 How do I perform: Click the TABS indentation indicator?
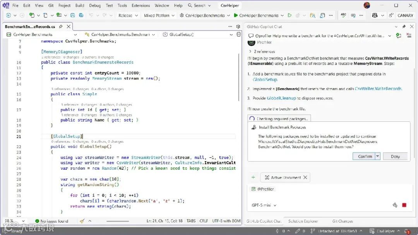(x=191, y=221)
